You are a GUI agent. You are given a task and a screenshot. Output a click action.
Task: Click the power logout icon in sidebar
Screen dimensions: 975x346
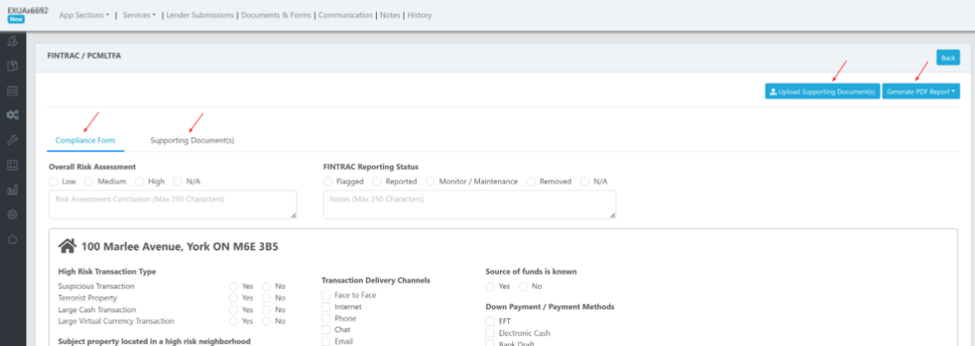(x=12, y=240)
